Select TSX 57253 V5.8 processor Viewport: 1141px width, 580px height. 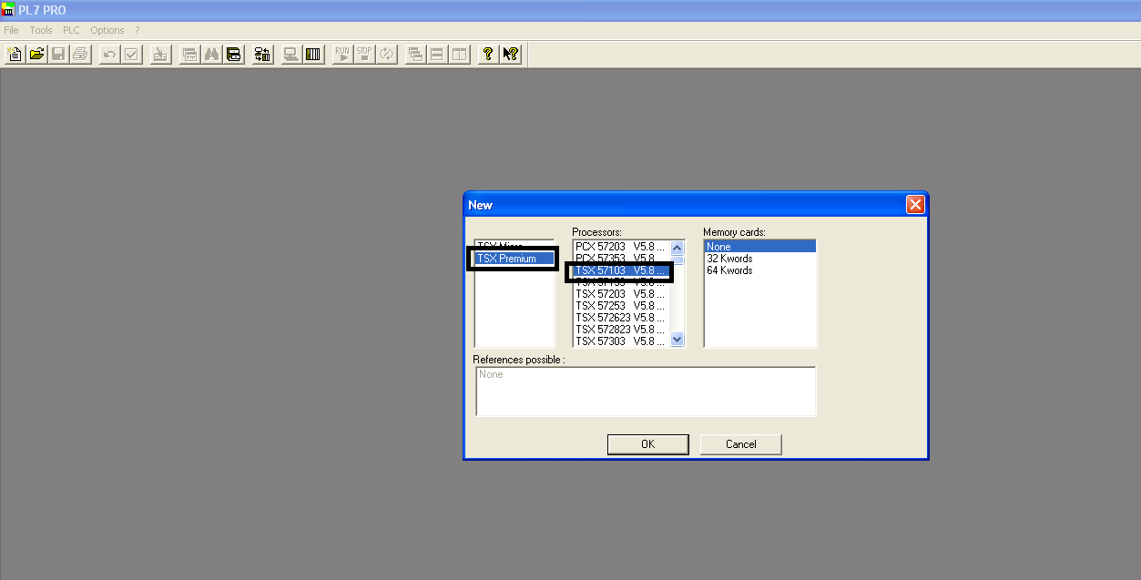pyautogui.click(x=621, y=306)
